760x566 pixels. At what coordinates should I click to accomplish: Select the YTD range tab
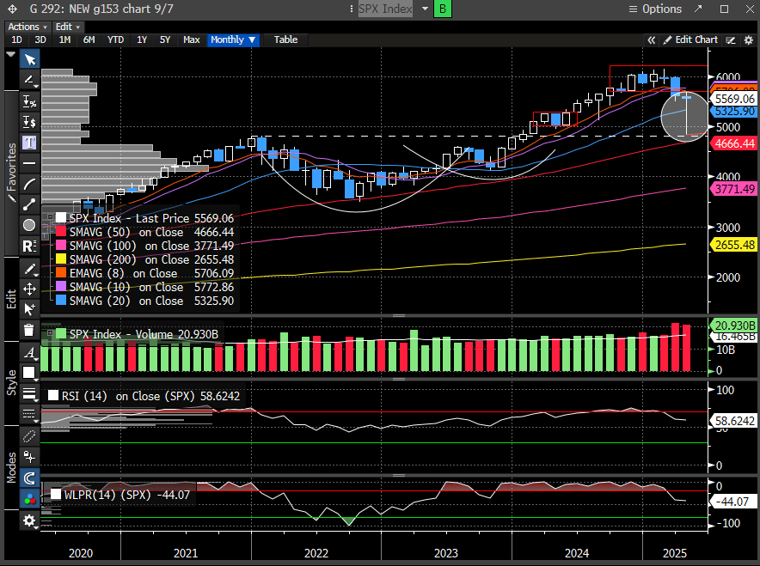(115, 40)
